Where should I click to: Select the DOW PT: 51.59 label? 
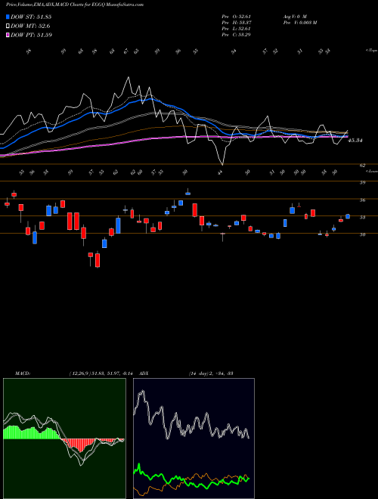tap(31, 35)
